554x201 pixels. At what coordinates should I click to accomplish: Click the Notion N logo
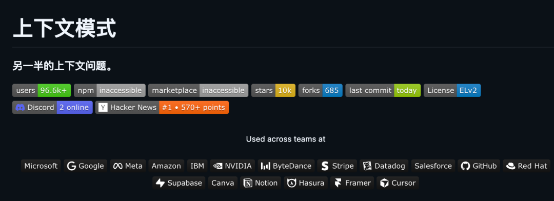point(248,183)
